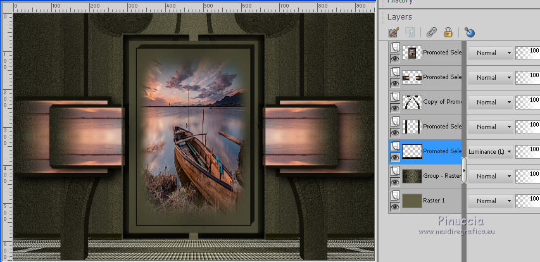The image size is (540, 262).
Task: Toggle visibility of the orange-panels layer
Action: [x=395, y=83]
